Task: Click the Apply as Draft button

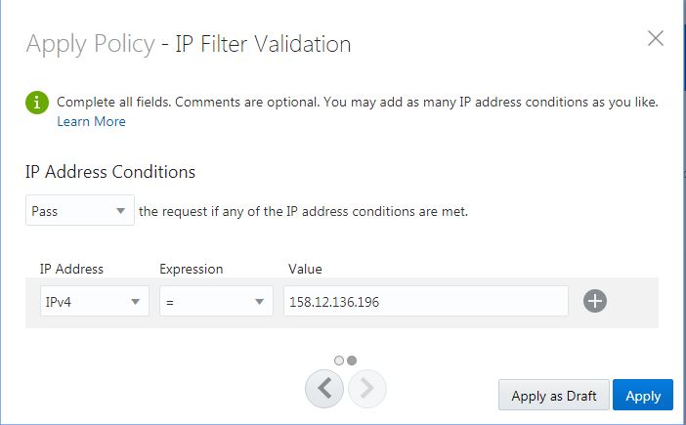Action: (x=554, y=395)
